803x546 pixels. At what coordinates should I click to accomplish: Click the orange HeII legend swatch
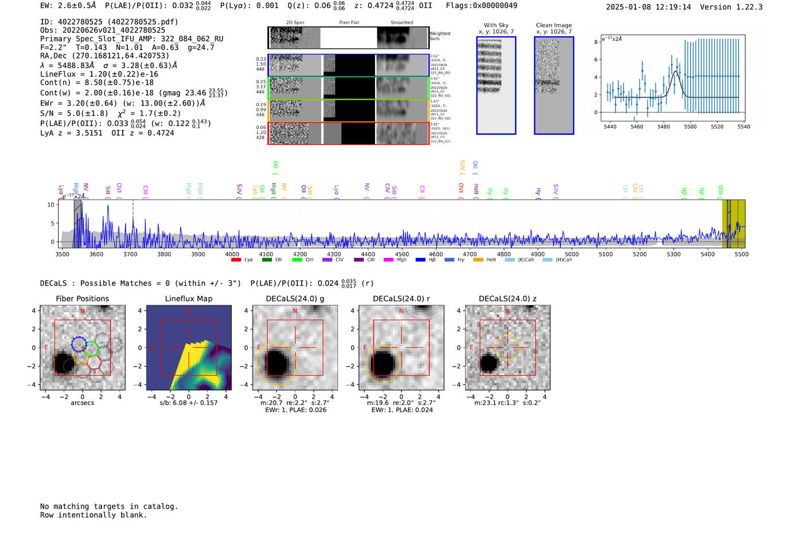coord(478,260)
